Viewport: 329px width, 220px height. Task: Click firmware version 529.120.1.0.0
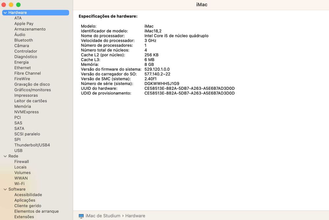(x=157, y=69)
